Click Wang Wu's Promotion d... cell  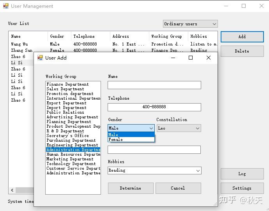pyautogui.click(x=167, y=44)
